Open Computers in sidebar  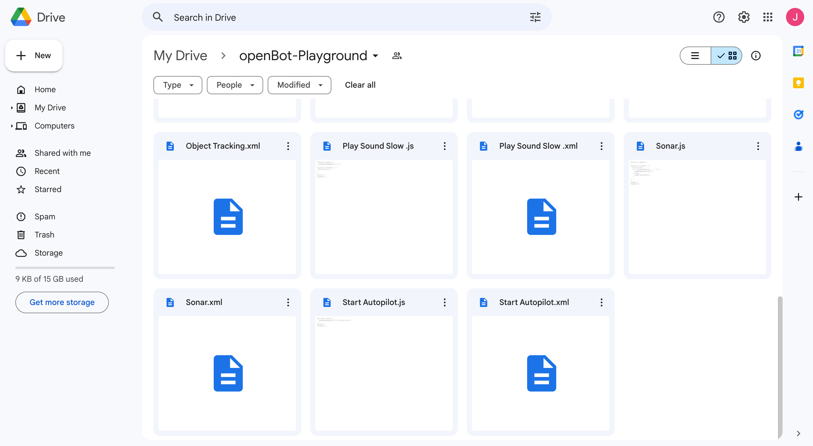54,126
